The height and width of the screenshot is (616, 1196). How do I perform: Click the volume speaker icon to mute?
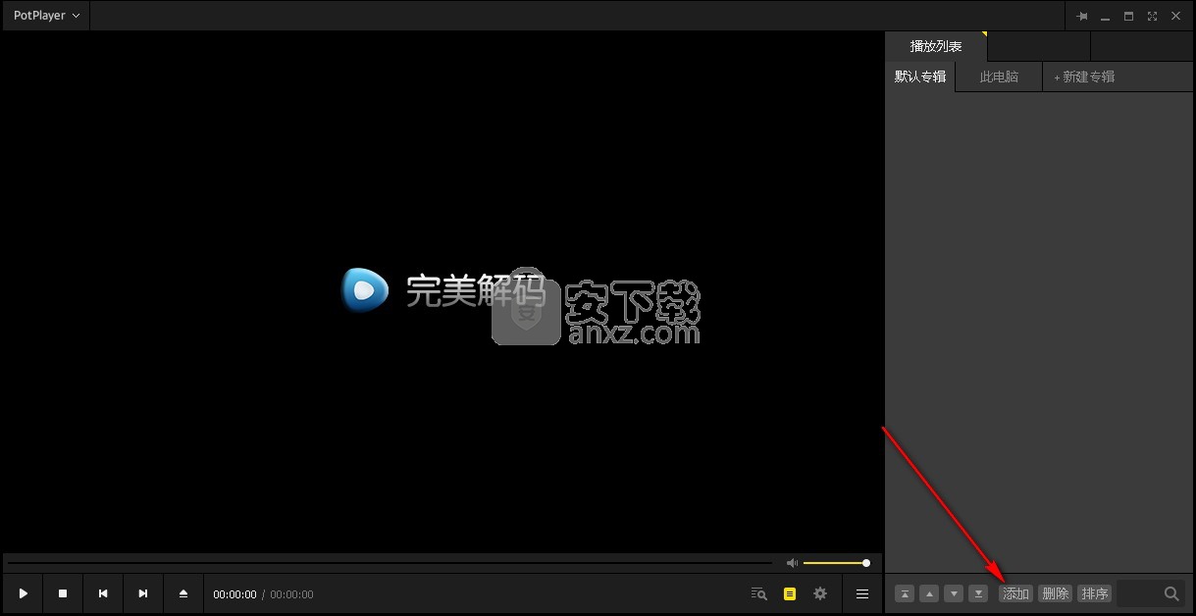[792, 563]
